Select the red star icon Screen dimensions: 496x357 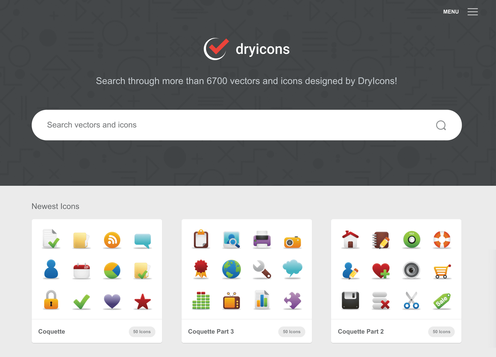click(x=143, y=301)
